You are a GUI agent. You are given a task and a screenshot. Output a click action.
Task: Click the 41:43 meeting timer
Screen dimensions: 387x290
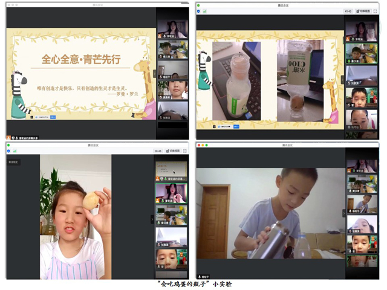[x=348, y=11]
